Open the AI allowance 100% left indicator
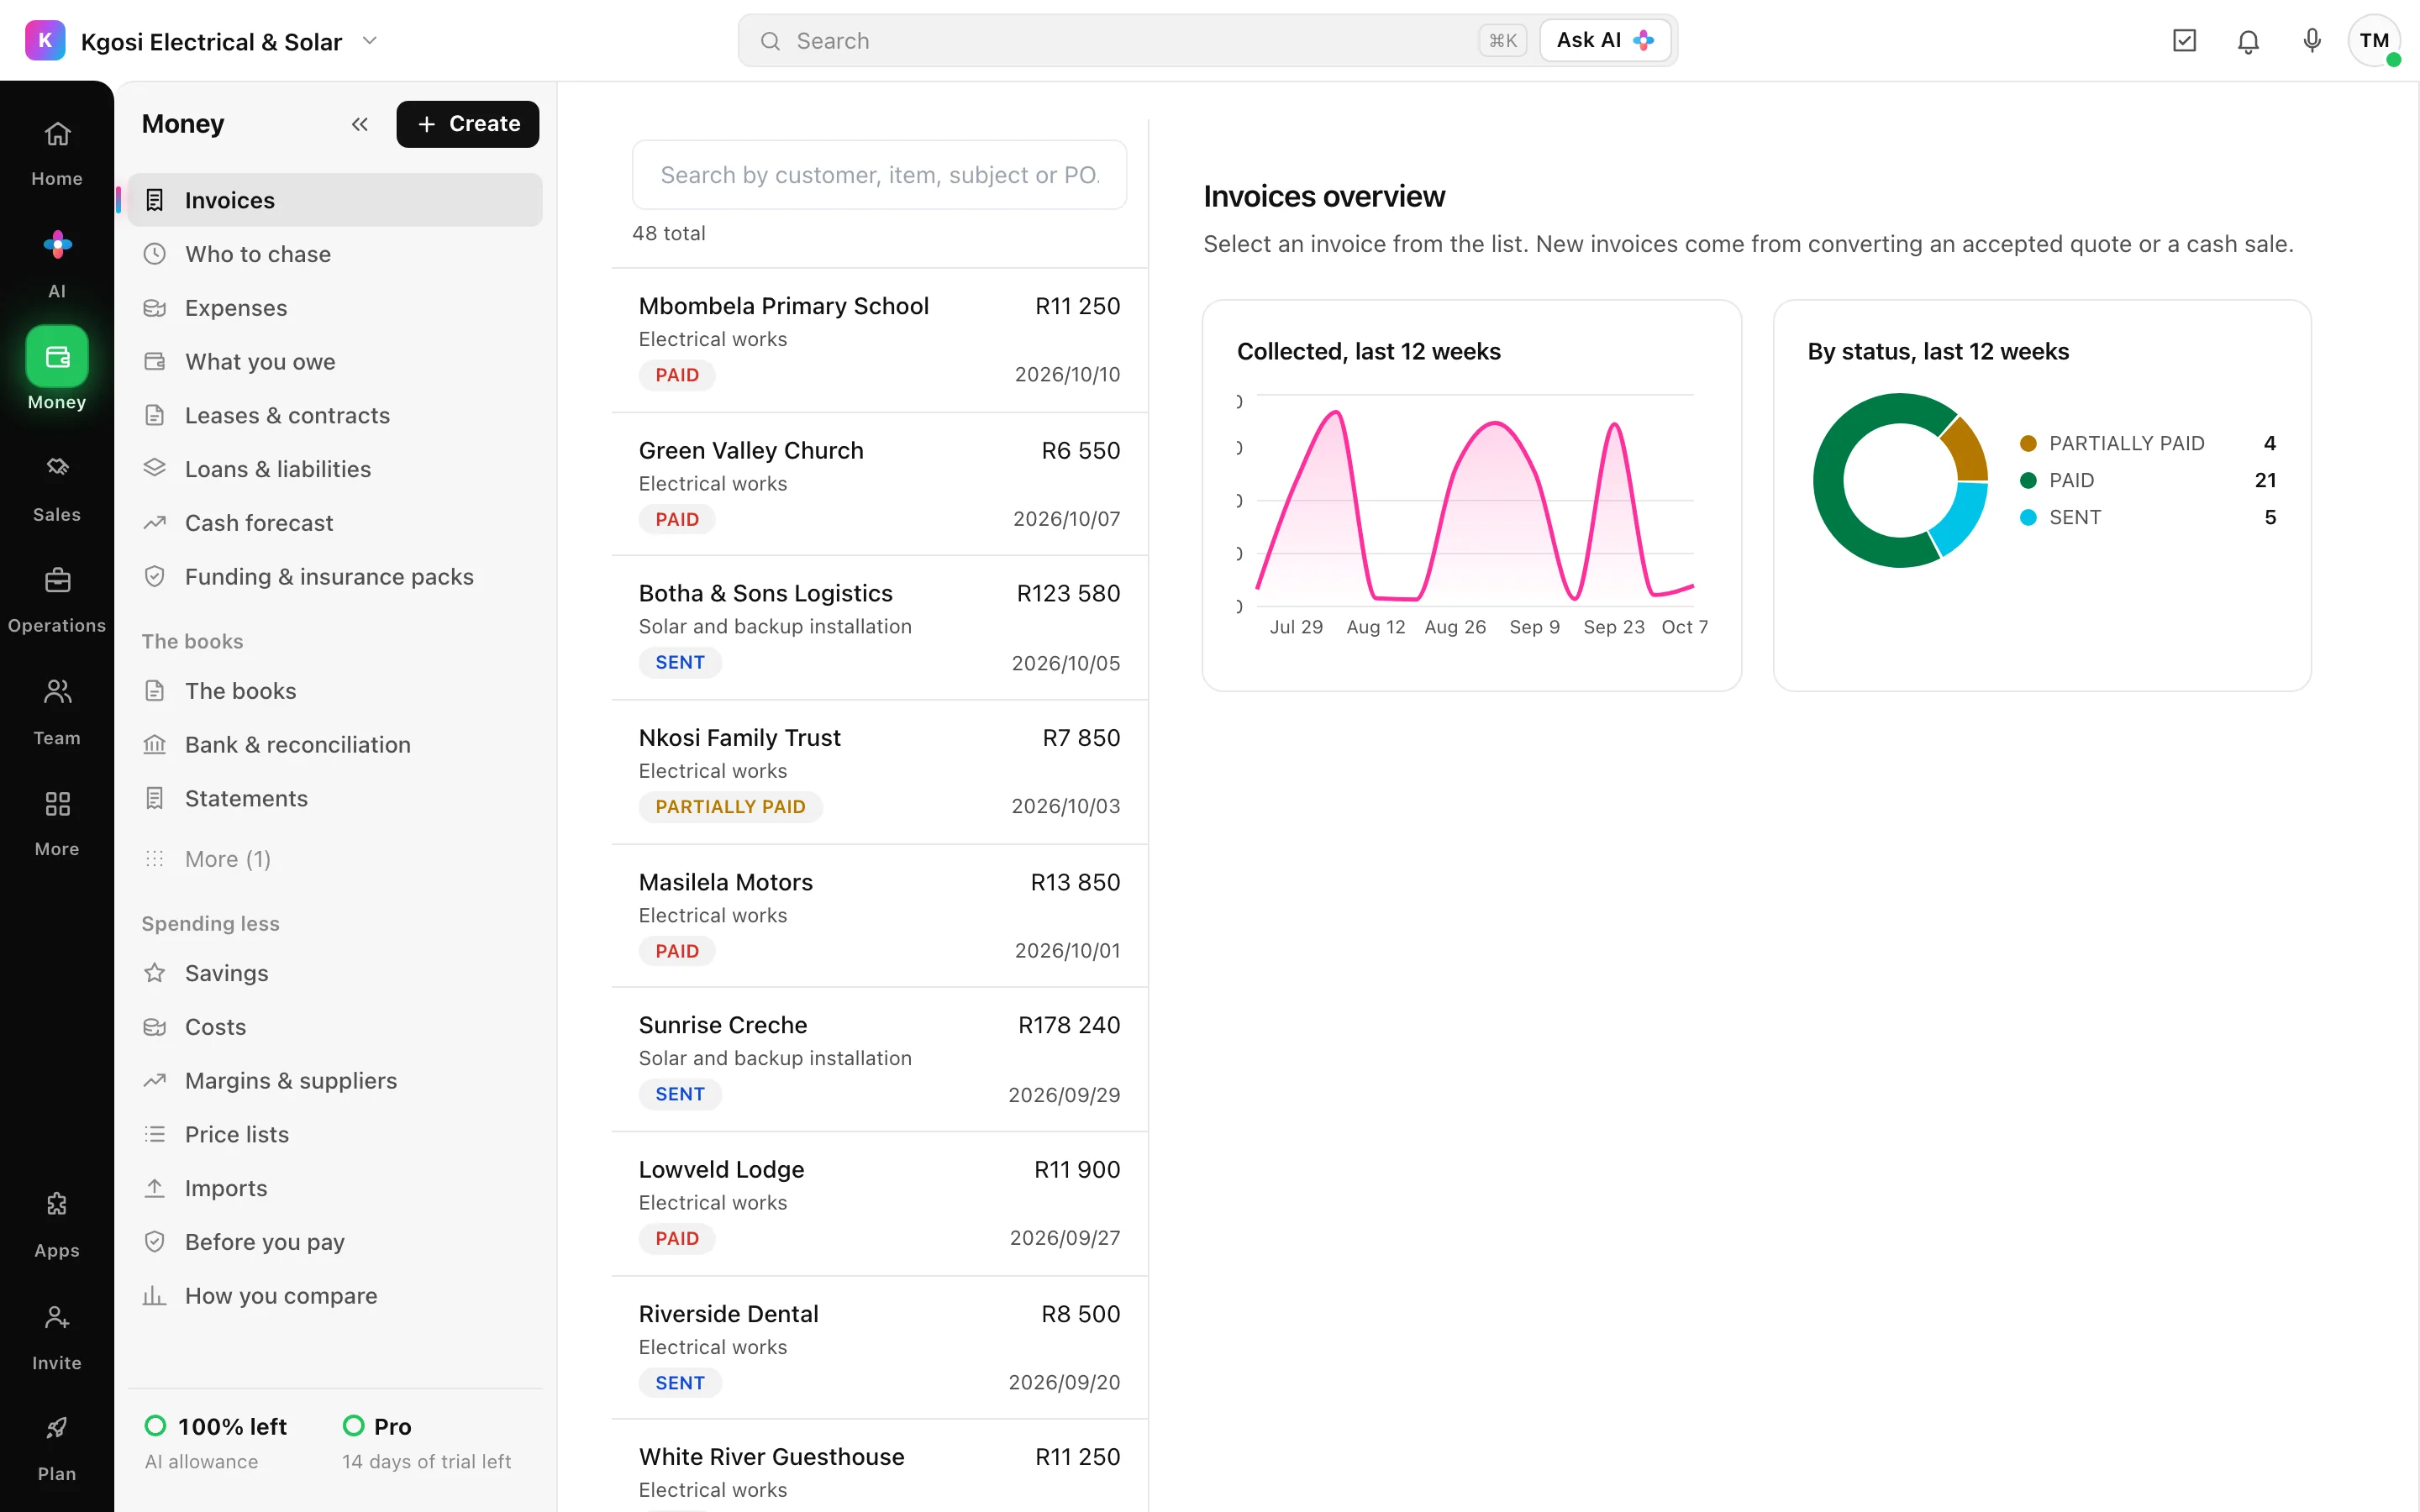This screenshot has width=2420, height=1512. tap(216, 1443)
